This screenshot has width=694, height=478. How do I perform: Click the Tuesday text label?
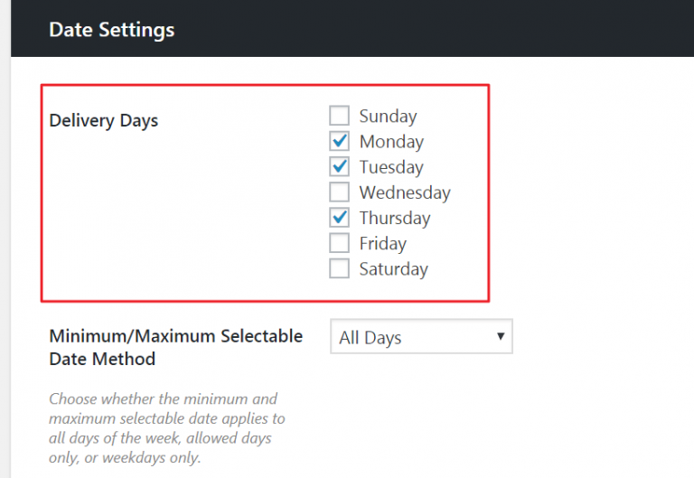coord(391,166)
